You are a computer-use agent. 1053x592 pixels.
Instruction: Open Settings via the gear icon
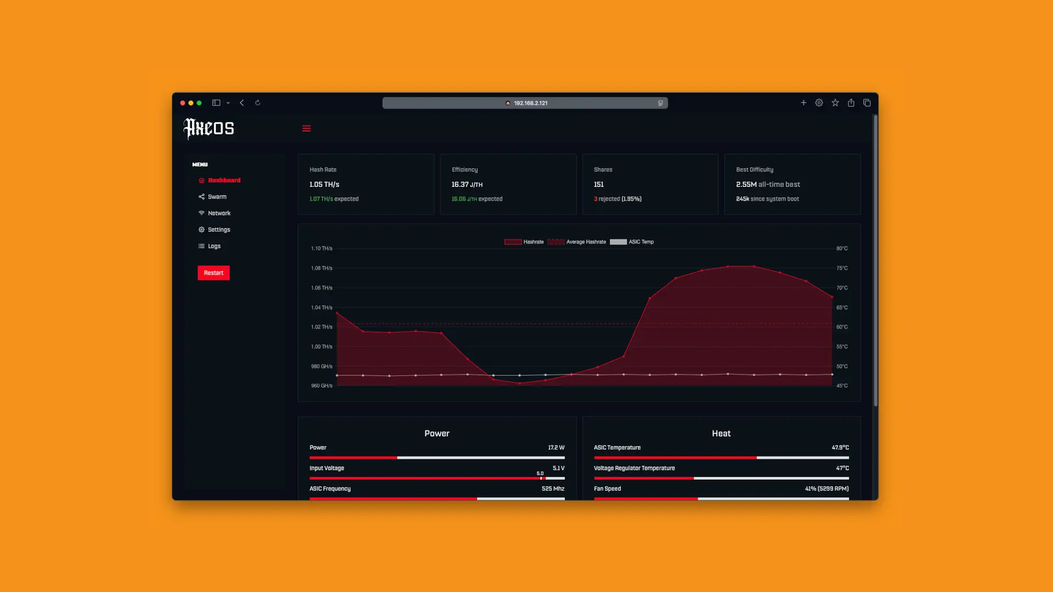tap(201, 230)
